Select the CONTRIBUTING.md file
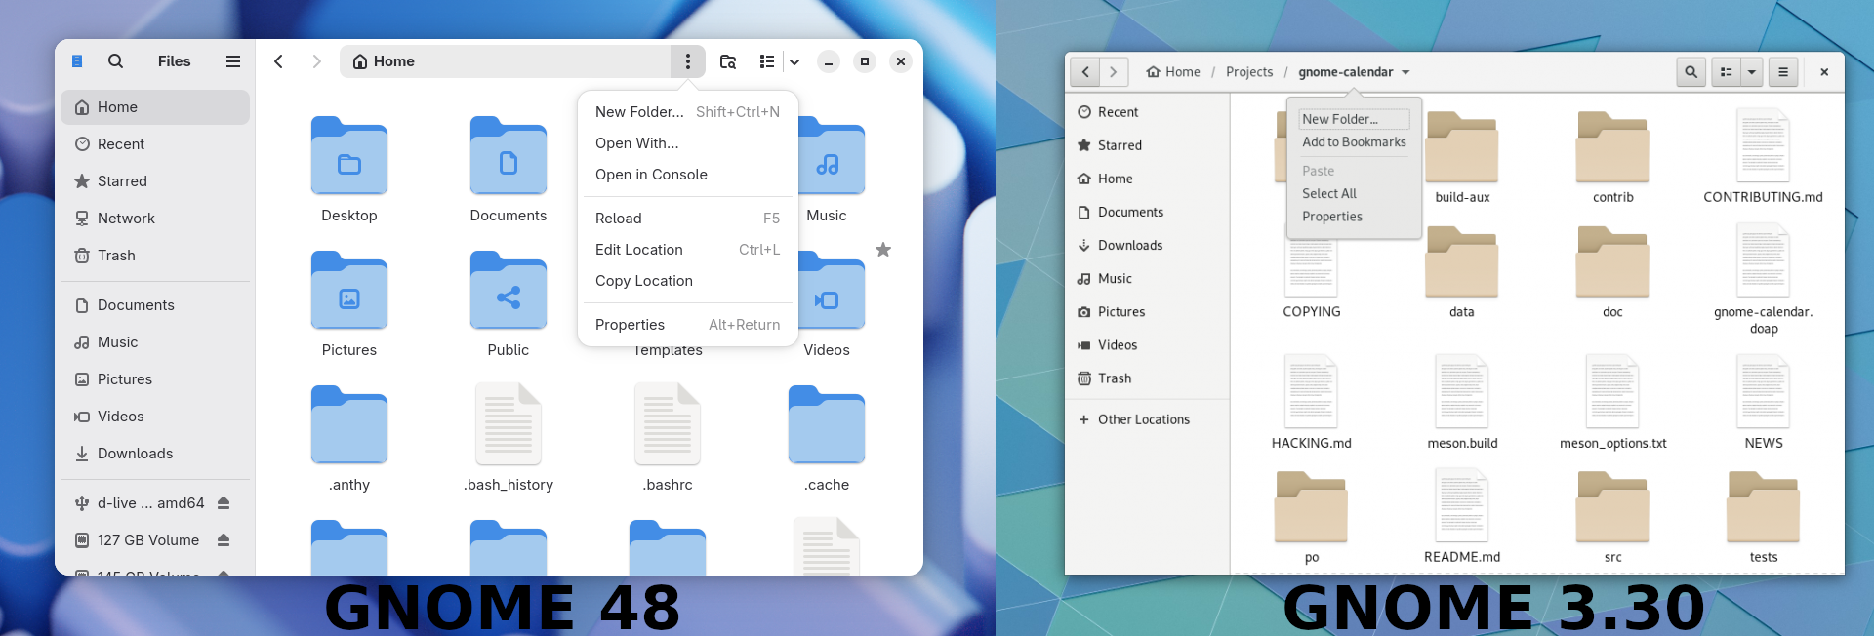This screenshot has height=636, width=1874. tap(1763, 145)
